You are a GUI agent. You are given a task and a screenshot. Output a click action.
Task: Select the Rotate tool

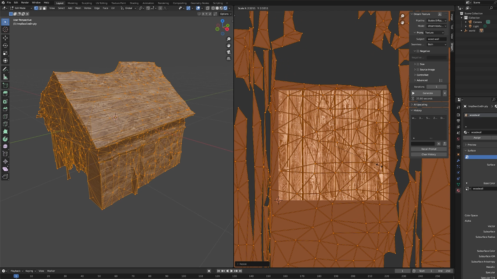5,45
